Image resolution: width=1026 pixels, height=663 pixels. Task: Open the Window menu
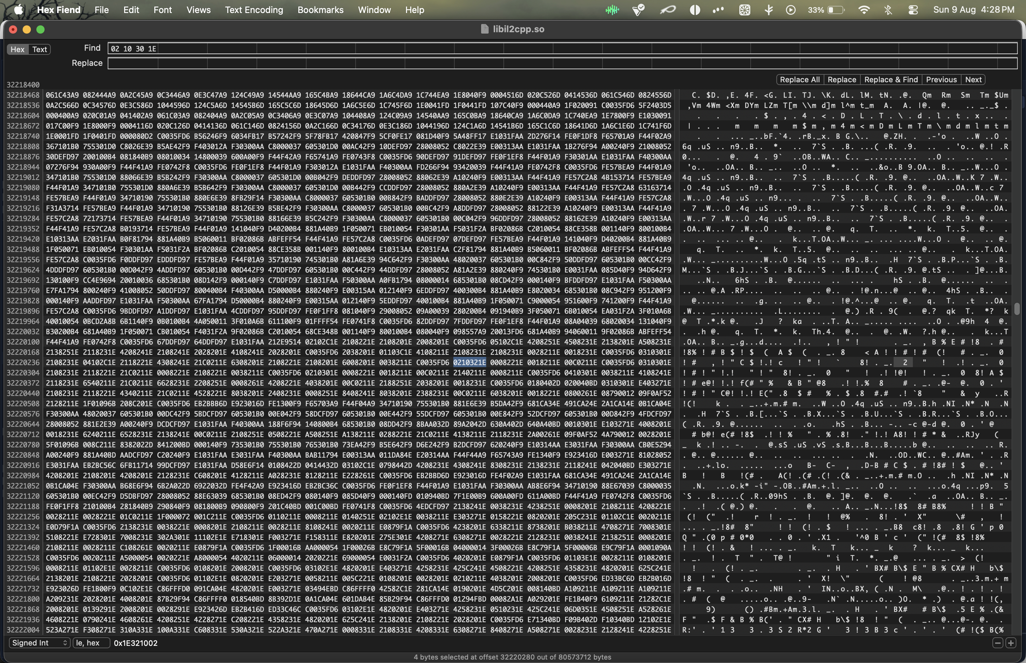coord(374,10)
